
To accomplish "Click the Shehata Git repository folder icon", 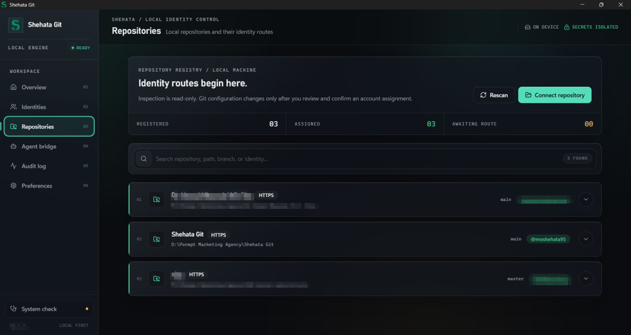I will pyautogui.click(x=156, y=239).
